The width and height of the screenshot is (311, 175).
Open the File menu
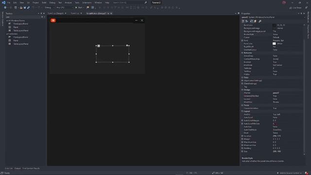pyautogui.click(x=9, y=2)
